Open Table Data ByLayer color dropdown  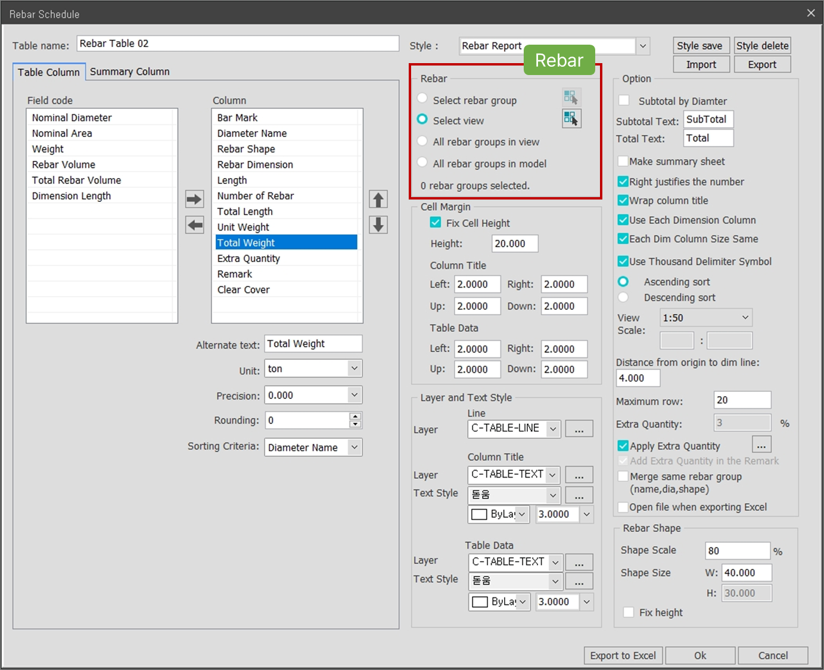coord(499,602)
